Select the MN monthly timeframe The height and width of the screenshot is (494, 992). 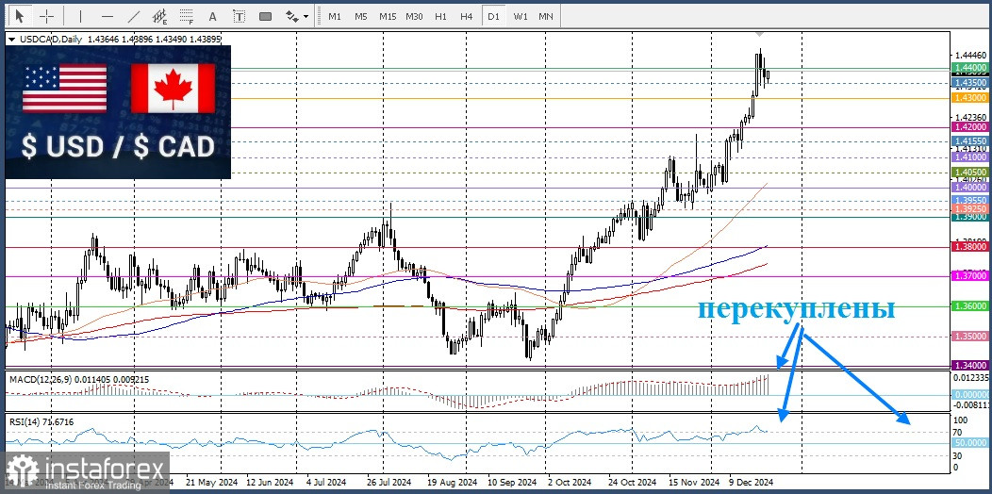pos(546,16)
